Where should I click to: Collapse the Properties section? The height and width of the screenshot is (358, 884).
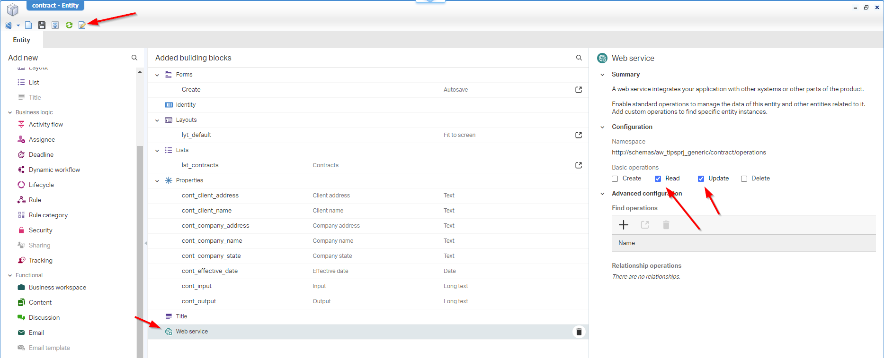coord(157,180)
